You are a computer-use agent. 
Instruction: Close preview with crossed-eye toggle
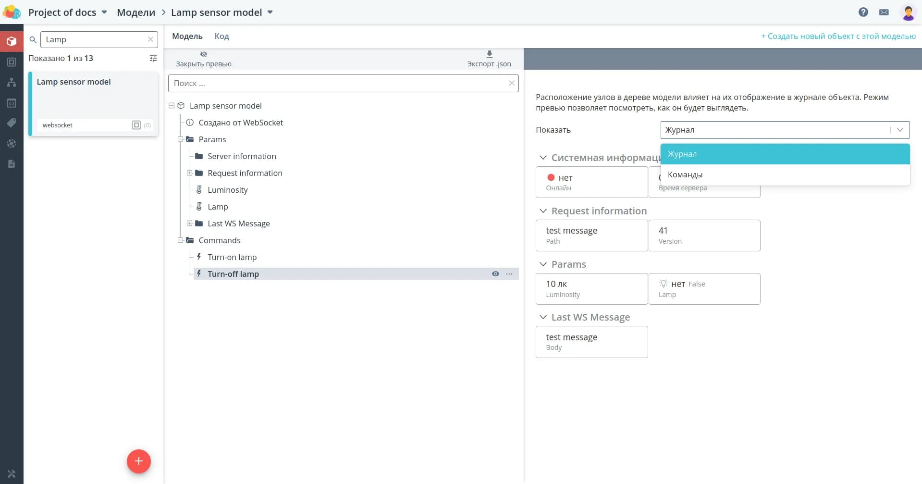coord(204,54)
